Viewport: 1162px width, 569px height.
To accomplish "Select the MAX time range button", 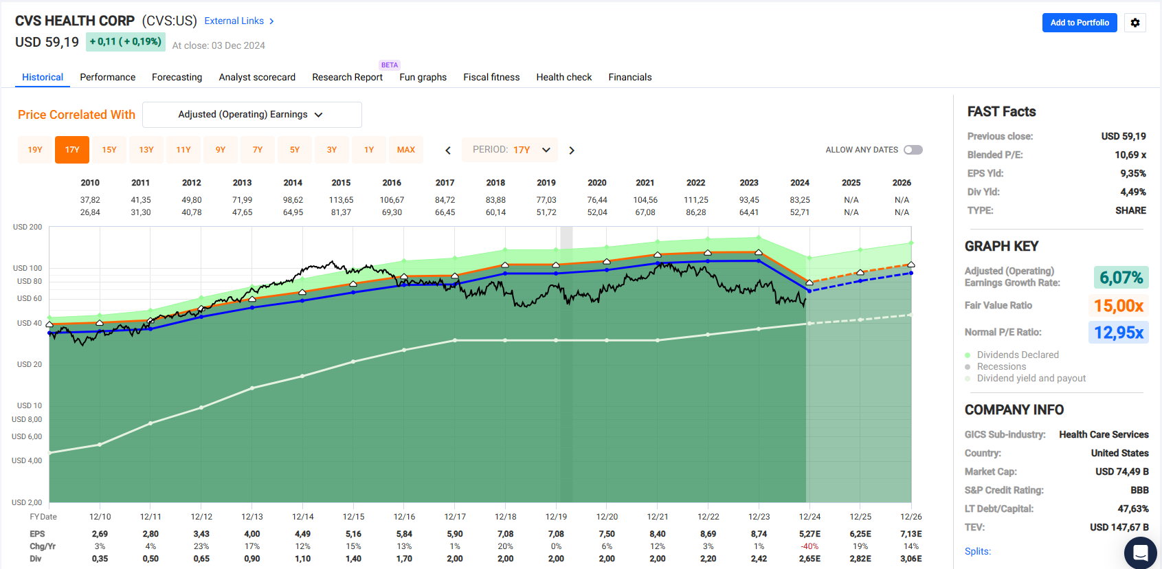I will [405, 150].
